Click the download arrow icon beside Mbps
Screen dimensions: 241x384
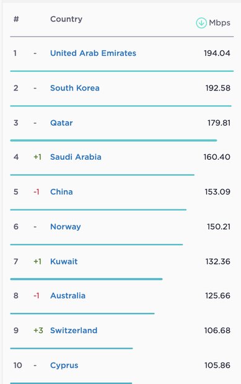pyautogui.click(x=201, y=23)
